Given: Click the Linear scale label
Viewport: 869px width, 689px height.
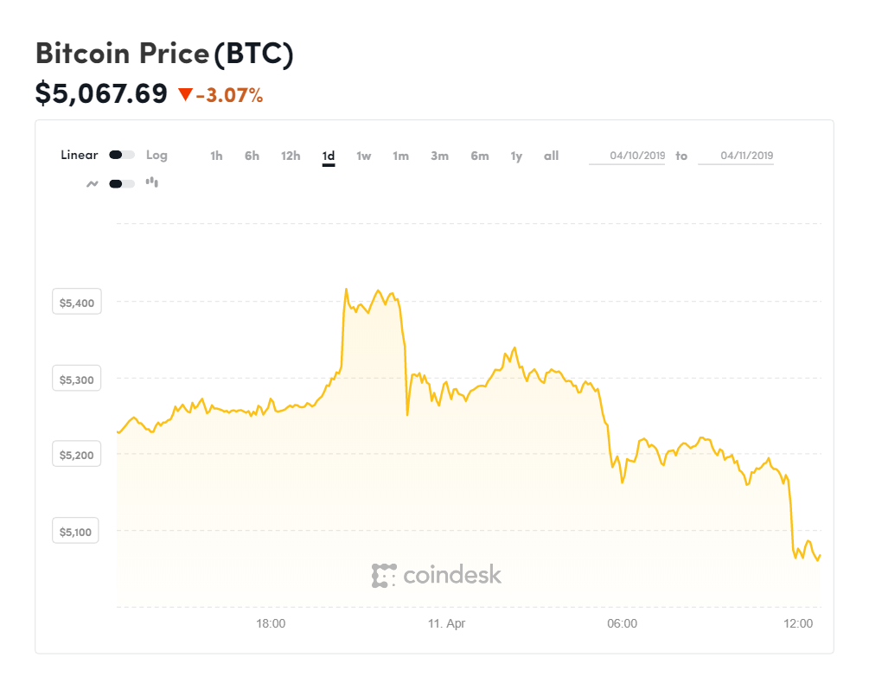Looking at the screenshot, I should [79, 155].
